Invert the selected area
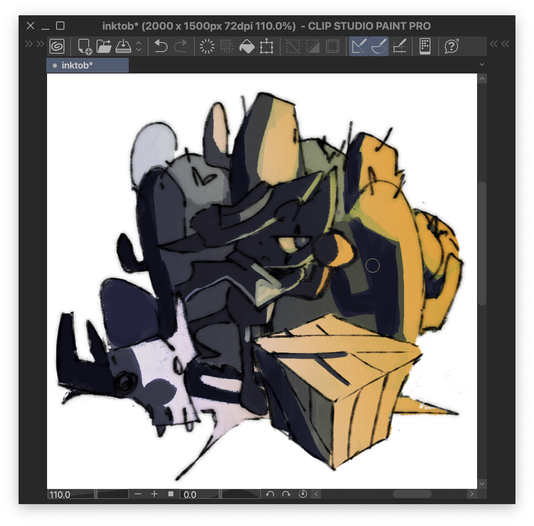534x526 pixels. 313,46
